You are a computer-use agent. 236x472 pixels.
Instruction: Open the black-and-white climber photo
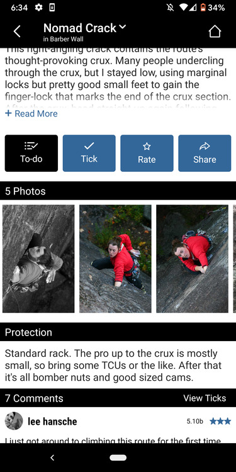(x=38, y=259)
